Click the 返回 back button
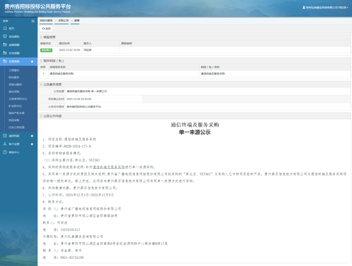This screenshot has width=352, height=266. click(x=46, y=28)
